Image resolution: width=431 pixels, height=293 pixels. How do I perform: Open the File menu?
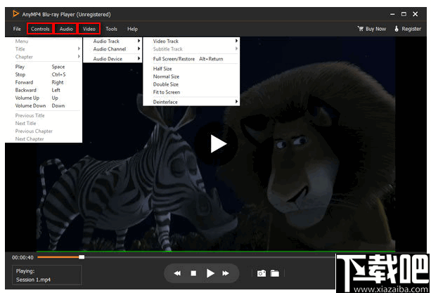[17, 29]
